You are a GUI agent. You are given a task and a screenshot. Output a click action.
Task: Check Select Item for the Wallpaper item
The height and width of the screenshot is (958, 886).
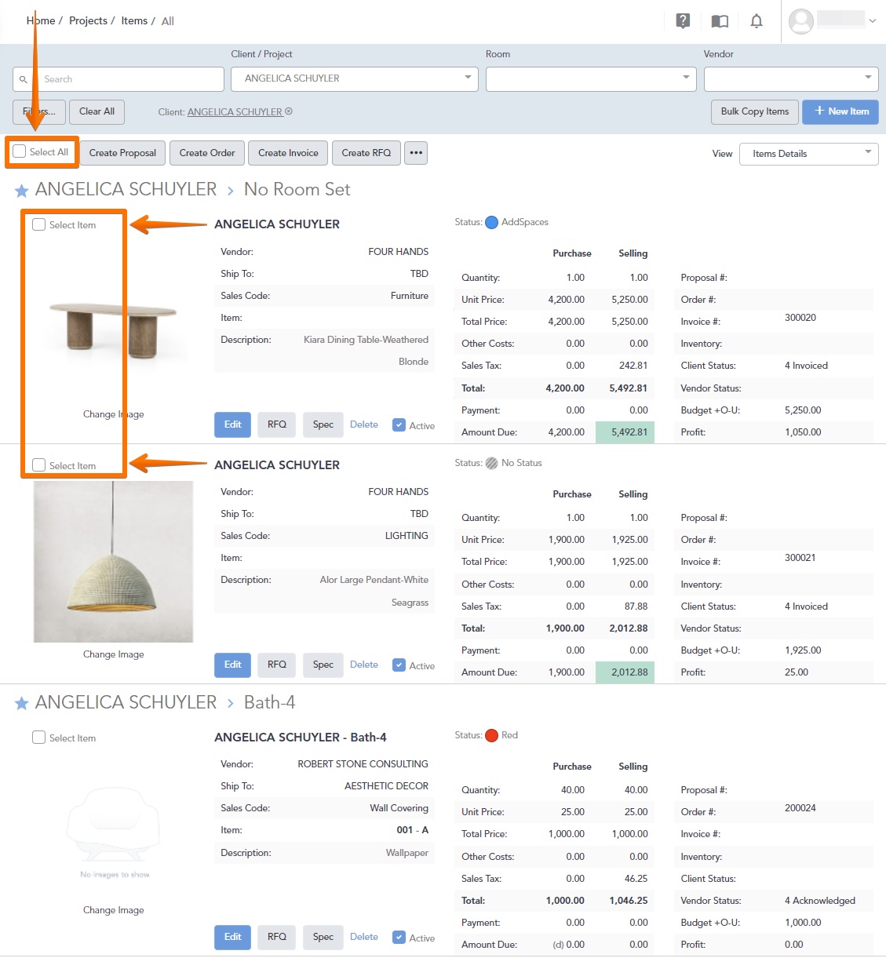(38, 738)
